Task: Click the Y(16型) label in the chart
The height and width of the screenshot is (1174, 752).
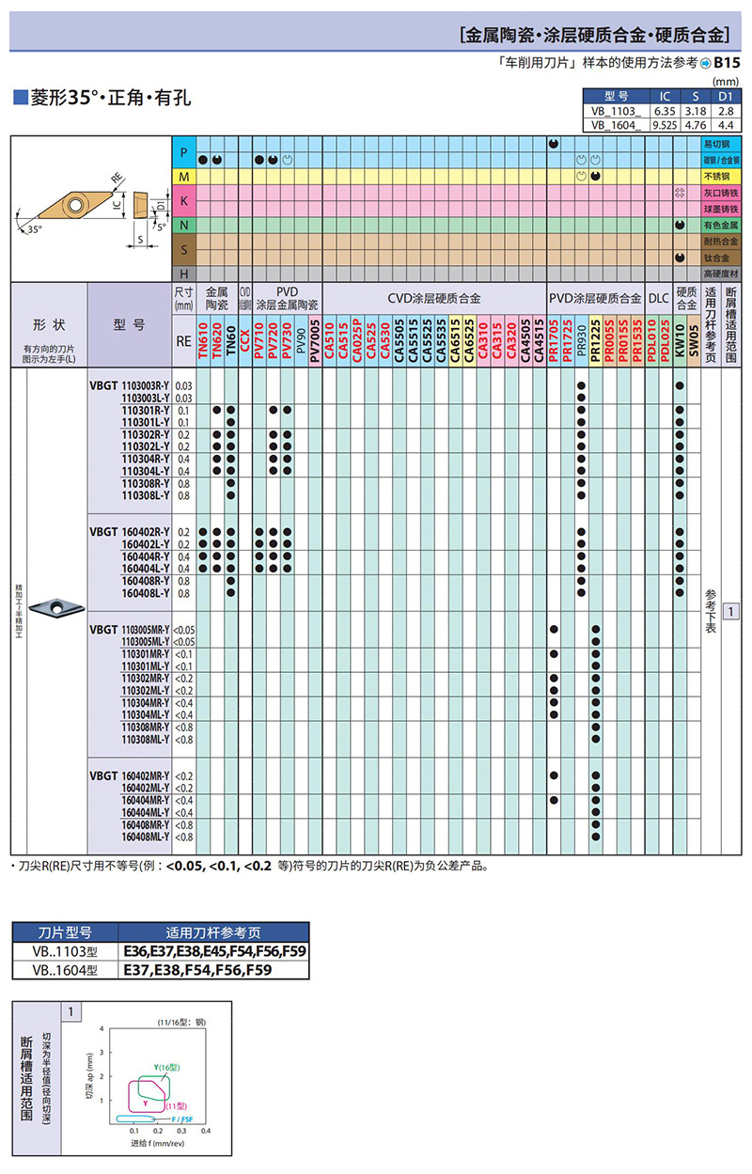Action: click(x=167, y=1067)
